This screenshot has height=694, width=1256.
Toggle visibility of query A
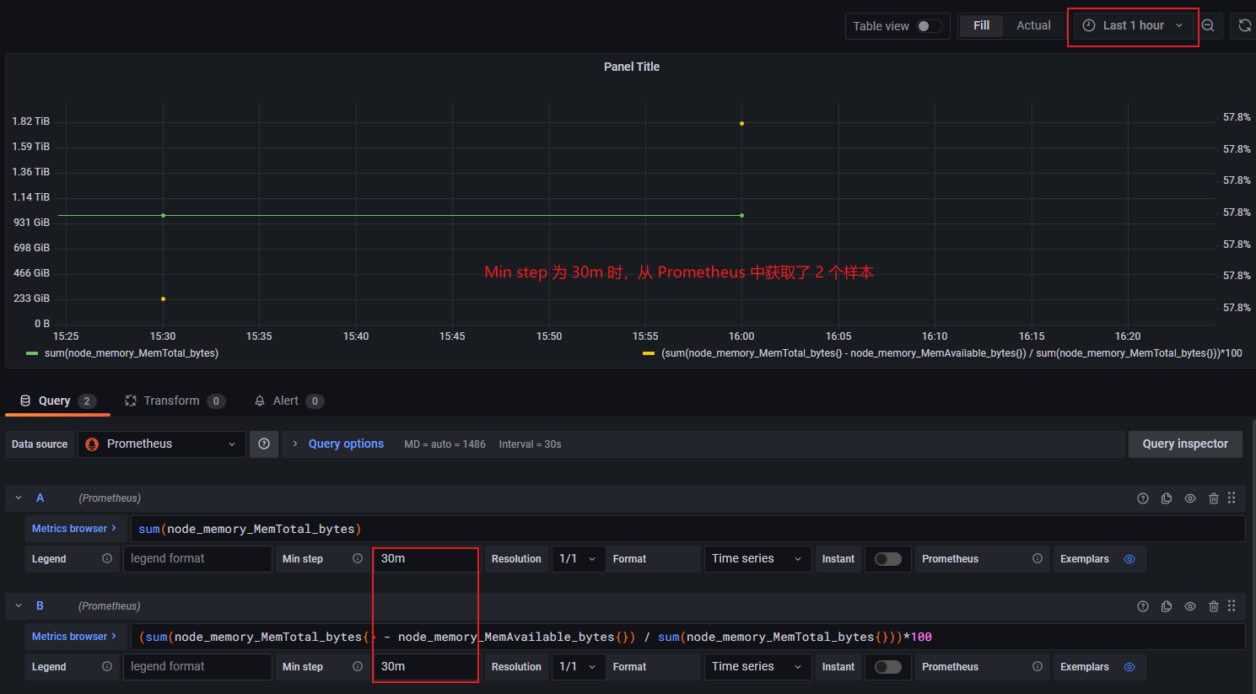click(x=1190, y=498)
